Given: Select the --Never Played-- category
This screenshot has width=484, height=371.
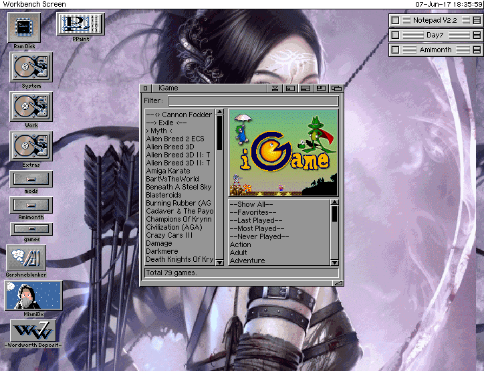Looking at the screenshot, I should point(279,236).
